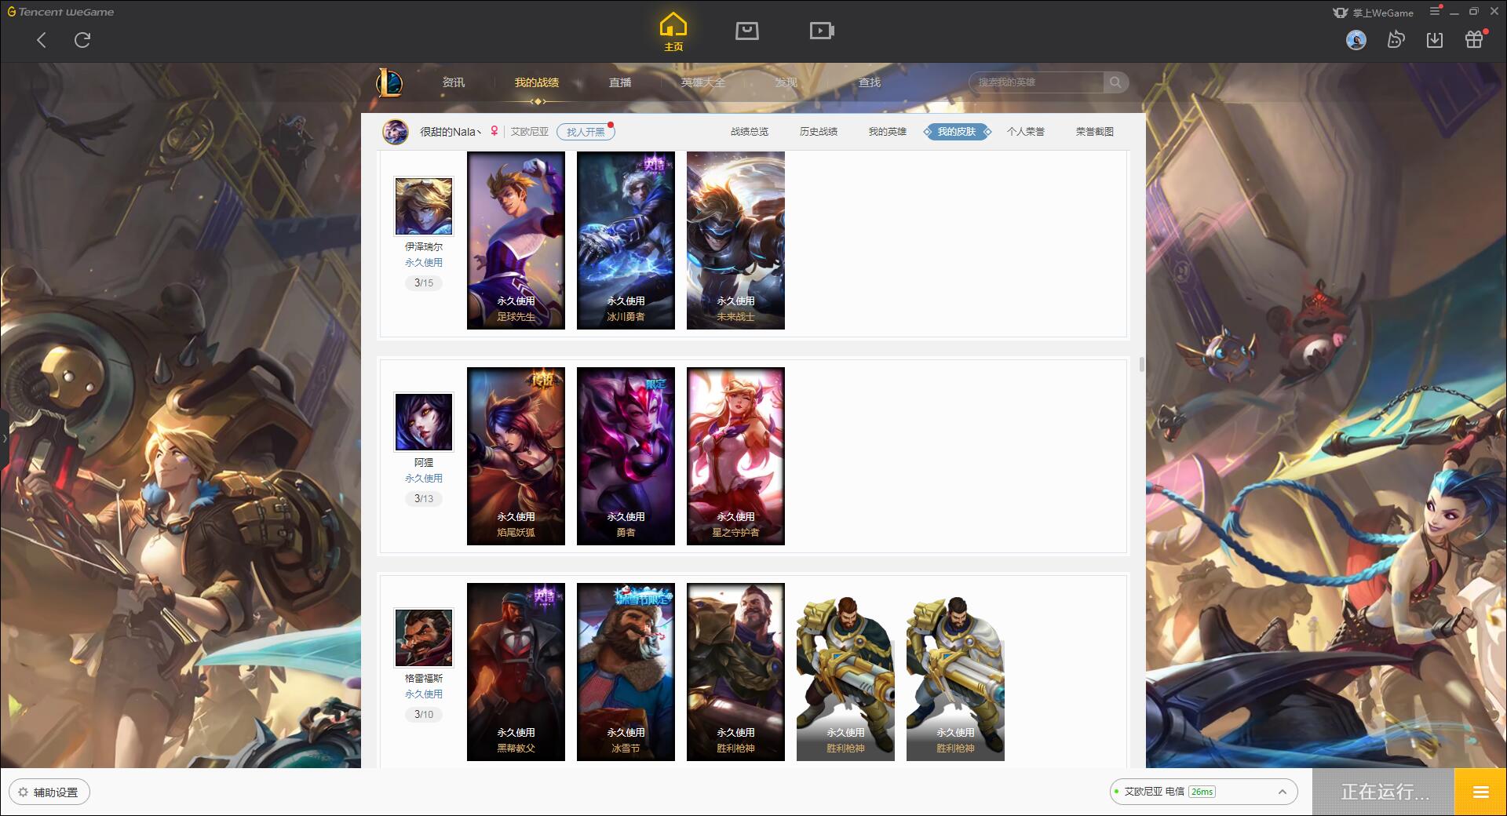This screenshot has width=1507, height=816.
Task: Open the 荣誉截图 section
Action: (x=1095, y=132)
